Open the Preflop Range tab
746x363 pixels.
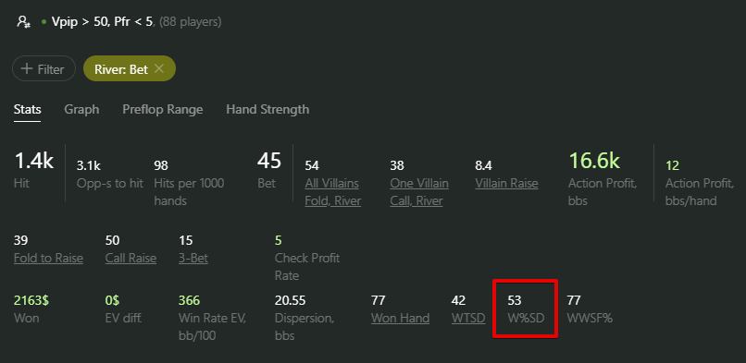coord(163,109)
